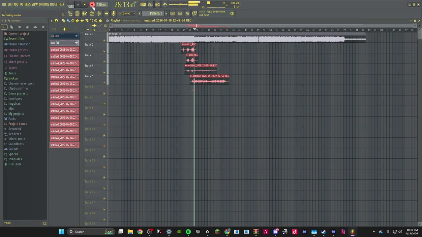The height and width of the screenshot is (237, 422).
Task: Toggle typing keyboard to piano icon
Action: click(143, 4)
